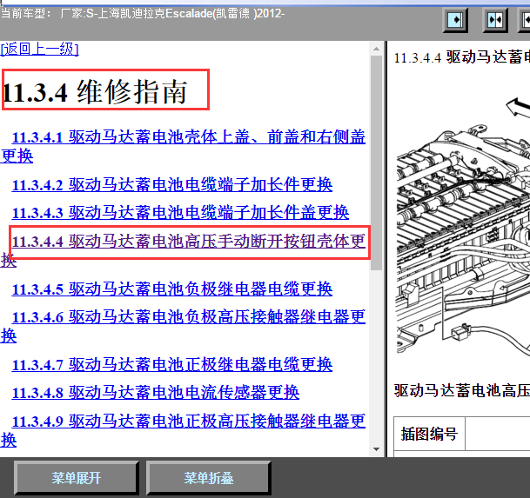530x498 pixels.
Task: Select 11.3.4.4 高压手动断开按钮壳体更换 link
Action: tap(183, 250)
